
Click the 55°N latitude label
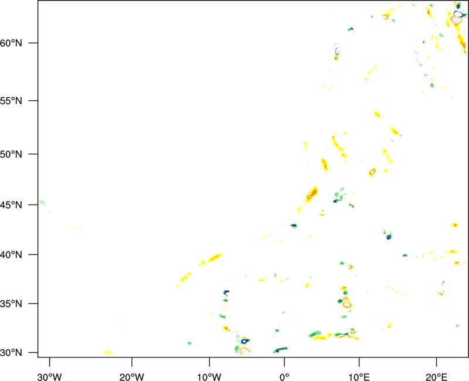click(x=11, y=101)
